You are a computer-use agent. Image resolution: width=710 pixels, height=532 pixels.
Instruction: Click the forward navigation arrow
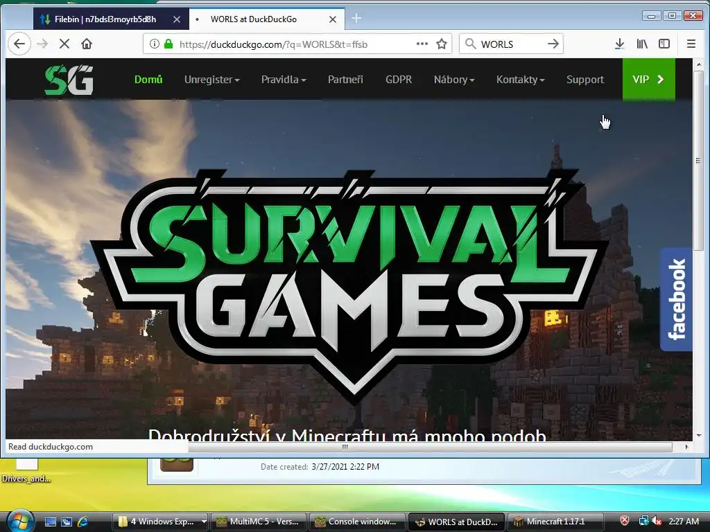[x=42, y=44]
